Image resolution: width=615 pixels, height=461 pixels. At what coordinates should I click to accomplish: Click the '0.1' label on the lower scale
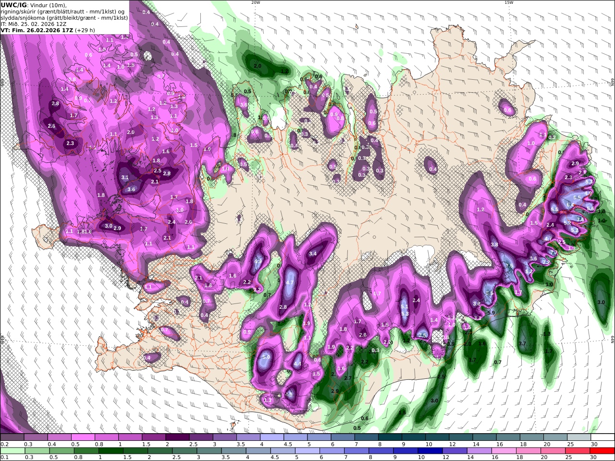(5, 457)
